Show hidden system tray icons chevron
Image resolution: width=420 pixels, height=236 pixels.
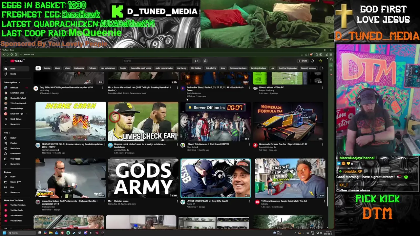[295, 233]
